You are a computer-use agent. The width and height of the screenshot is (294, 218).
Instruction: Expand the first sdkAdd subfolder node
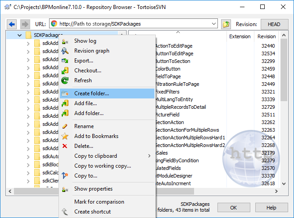28,44
